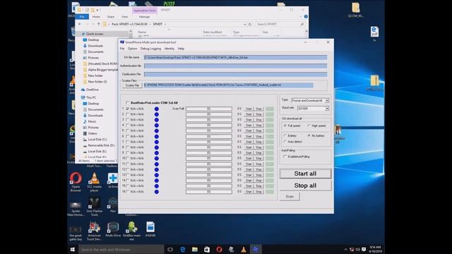Screen dimensions: 452x254
Task: Open the File menu in SPMDT tool
Action: 122,49
